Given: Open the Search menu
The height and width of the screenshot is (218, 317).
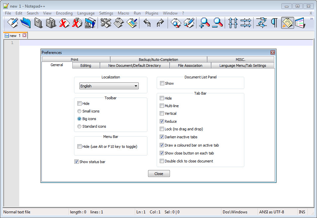Looking at the screenshot, I should tap(33, 13).
